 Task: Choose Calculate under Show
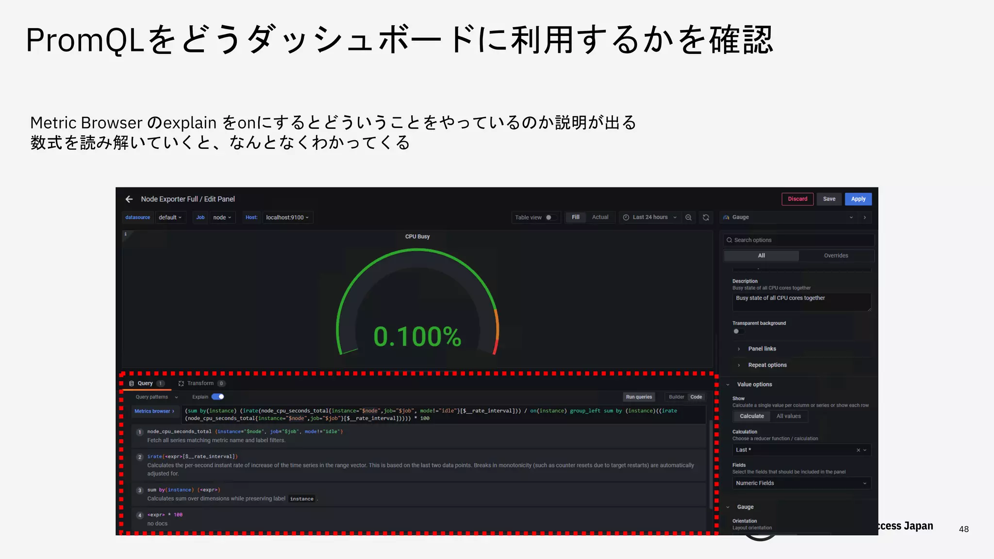point(752,416)
